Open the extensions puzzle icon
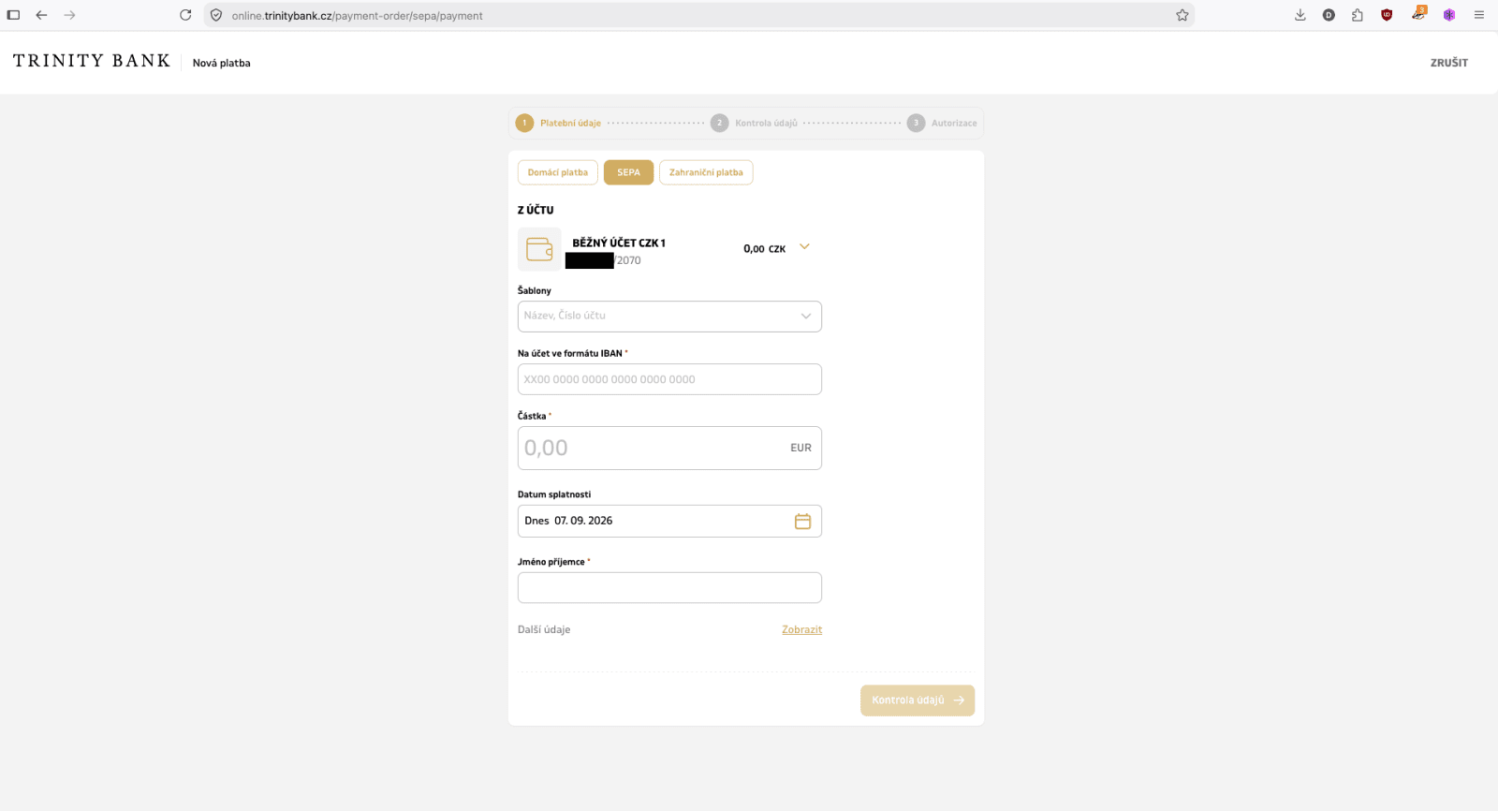1498x811 pixels. tap(1358, 15)
